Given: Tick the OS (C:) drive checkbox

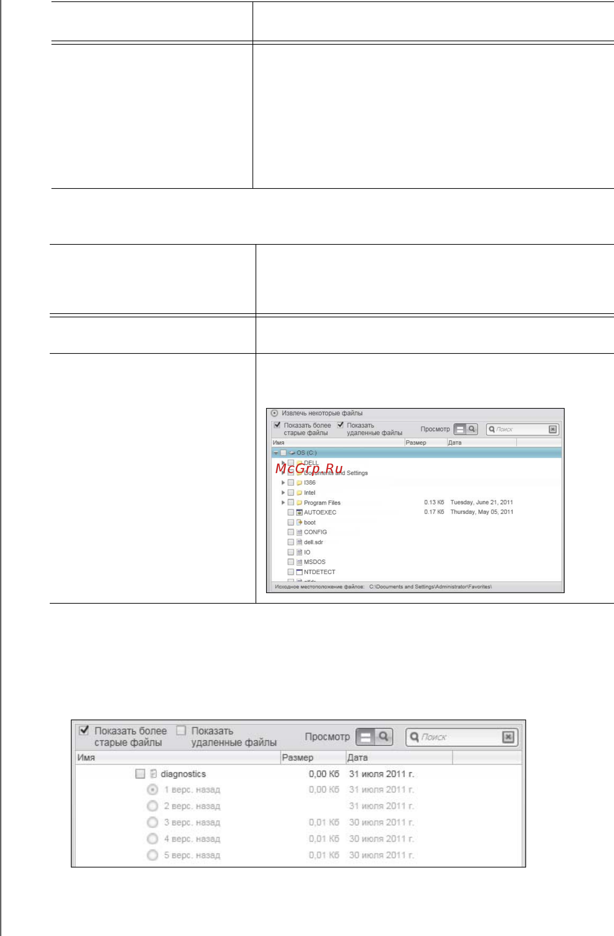Looking at the screenshot, I should pos(283,453).
